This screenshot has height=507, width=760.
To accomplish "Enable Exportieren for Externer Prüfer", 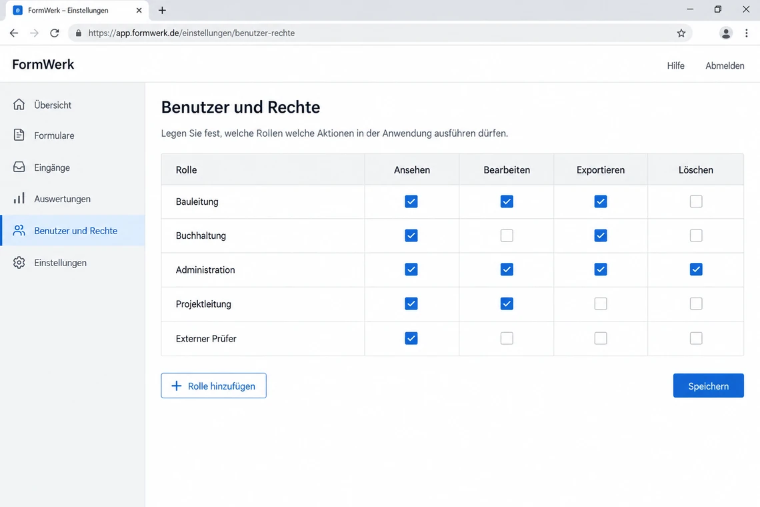I will 601,338.
